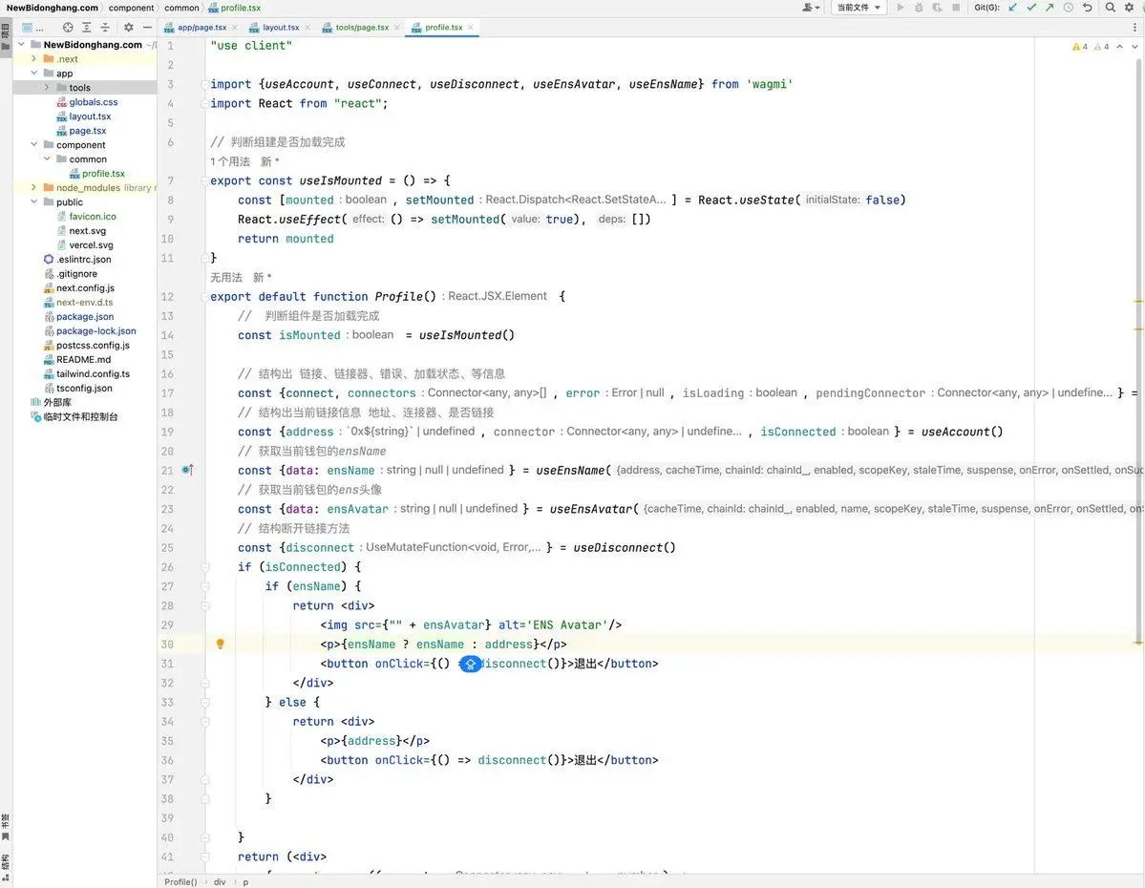Open README.md in project tree
The width and height of the screenshot is (1145, 888).
(83, 359)
